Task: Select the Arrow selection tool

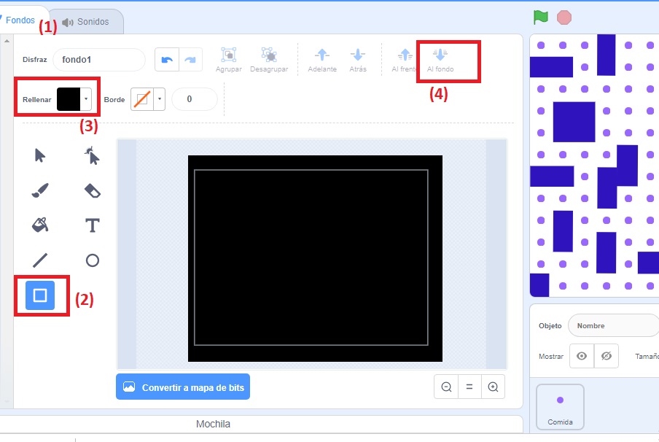Action: pos(40,155)
